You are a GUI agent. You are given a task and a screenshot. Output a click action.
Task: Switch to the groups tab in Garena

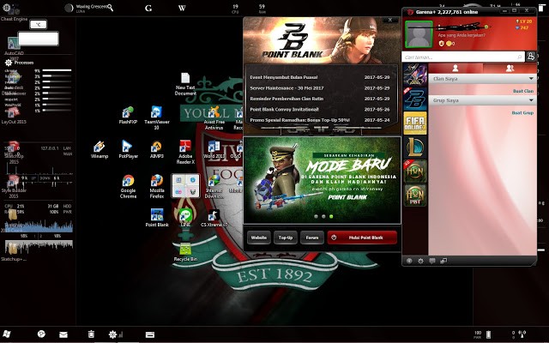(510, 68)
